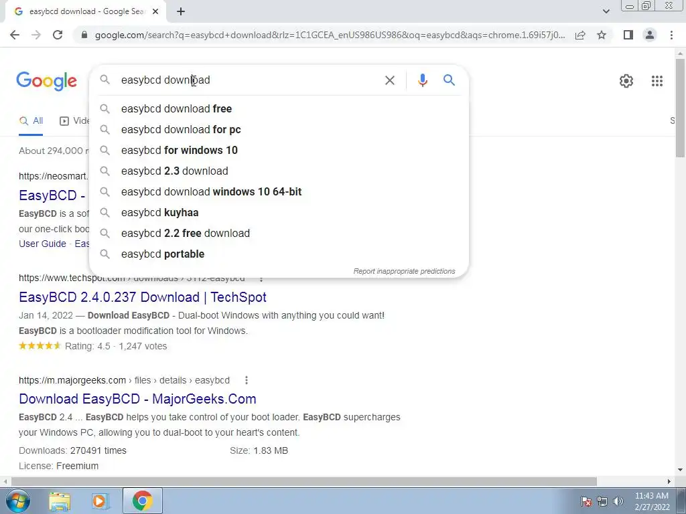Open Google apps grid
This screenshot has height=514, width=686.
[x=657, y=81]
